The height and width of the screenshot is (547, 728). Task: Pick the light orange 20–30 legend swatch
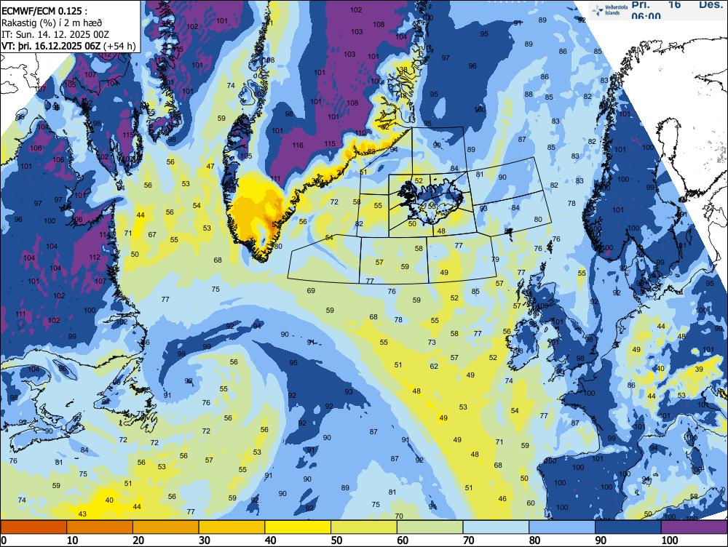point(166,527)
